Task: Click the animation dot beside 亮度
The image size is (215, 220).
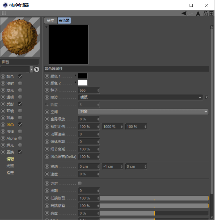Action: pyautogui.click(x=47, y=213)
